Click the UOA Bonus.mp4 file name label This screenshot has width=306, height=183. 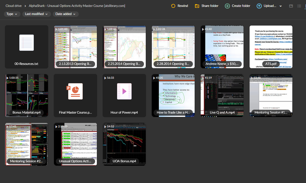pos(124,161)
